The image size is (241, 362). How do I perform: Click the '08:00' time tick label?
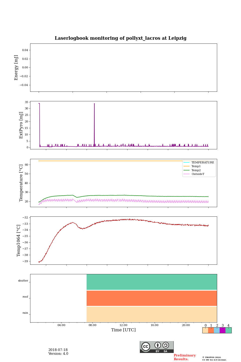(x=92, y=325)
